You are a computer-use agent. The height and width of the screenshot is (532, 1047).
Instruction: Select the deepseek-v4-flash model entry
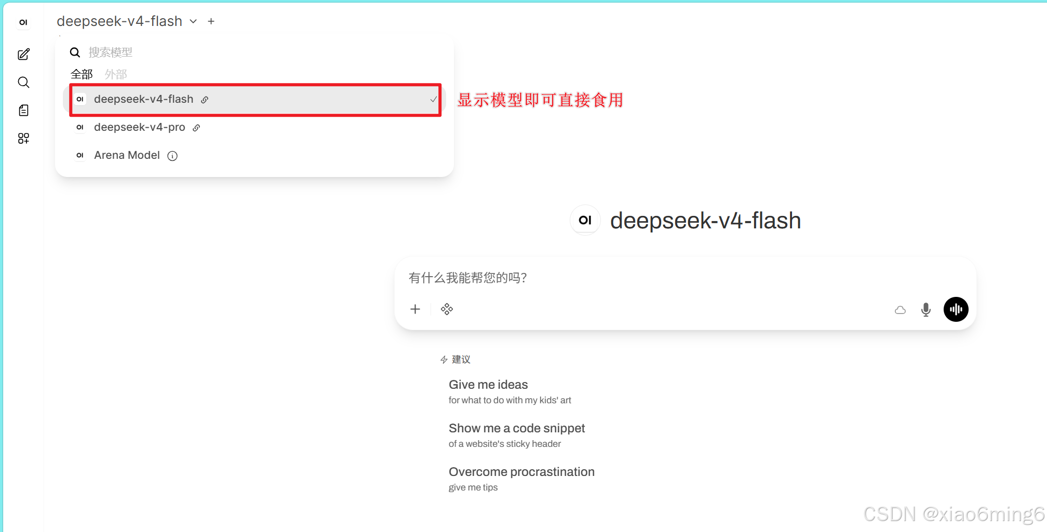point(254,99)
